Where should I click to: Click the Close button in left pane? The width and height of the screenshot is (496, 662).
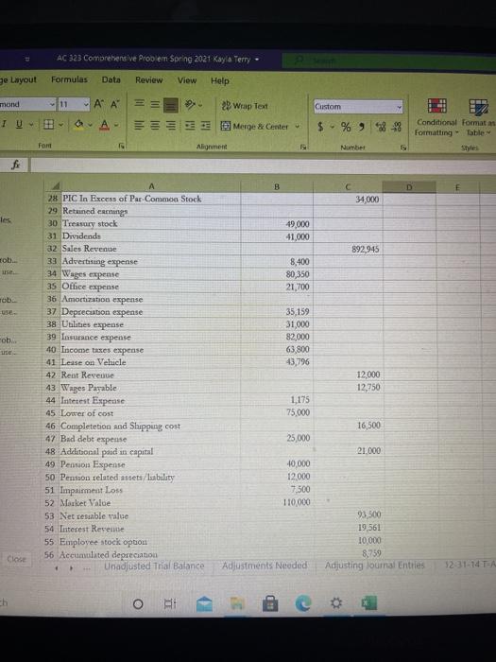(x=16, y=559)
